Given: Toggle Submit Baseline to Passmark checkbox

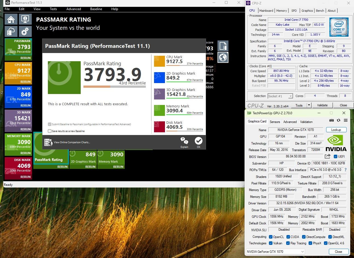Looking at the screenshot, I should [50, 124].
